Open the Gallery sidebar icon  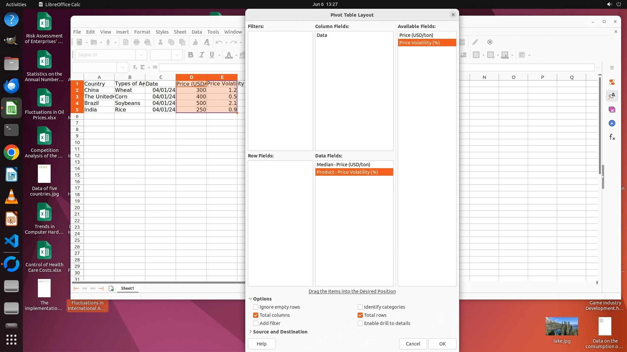[x=612, y=110]
